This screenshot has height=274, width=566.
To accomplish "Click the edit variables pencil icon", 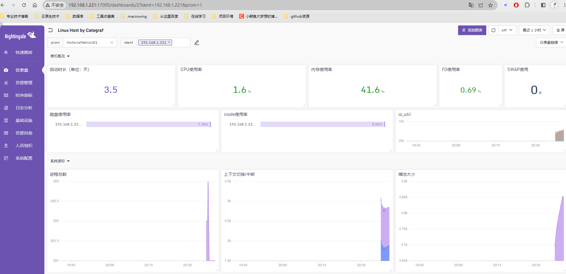I will tap(197, 43).
